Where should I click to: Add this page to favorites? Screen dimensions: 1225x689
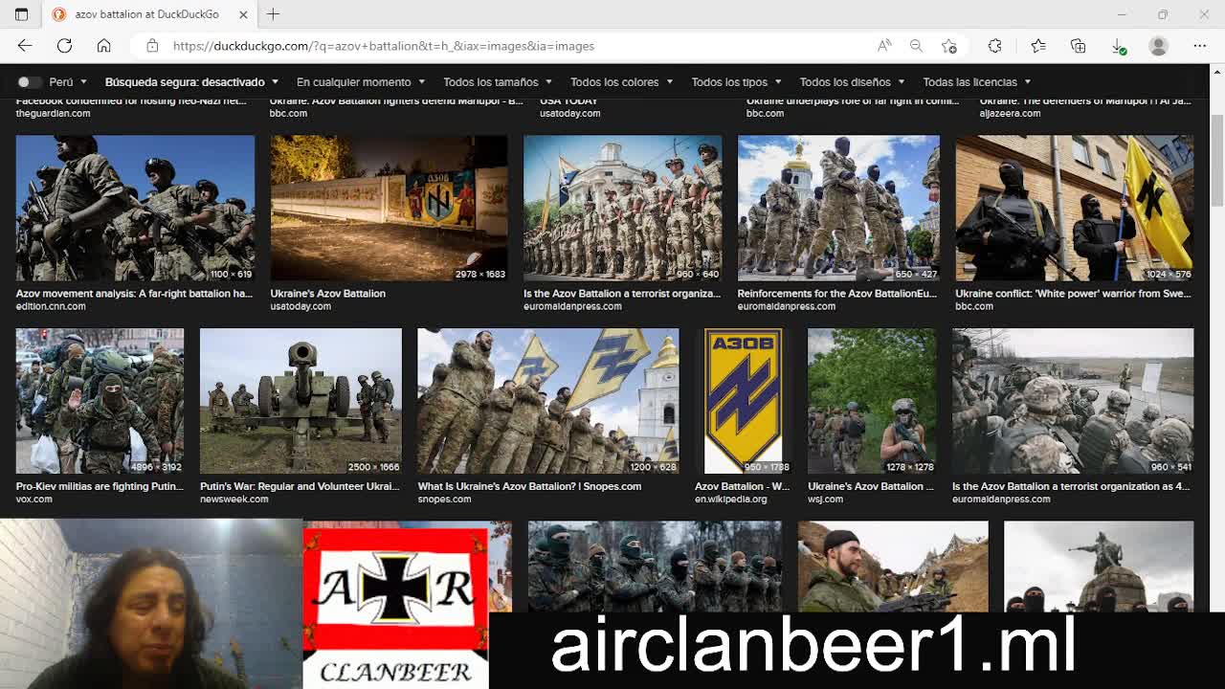coord(948,46)
